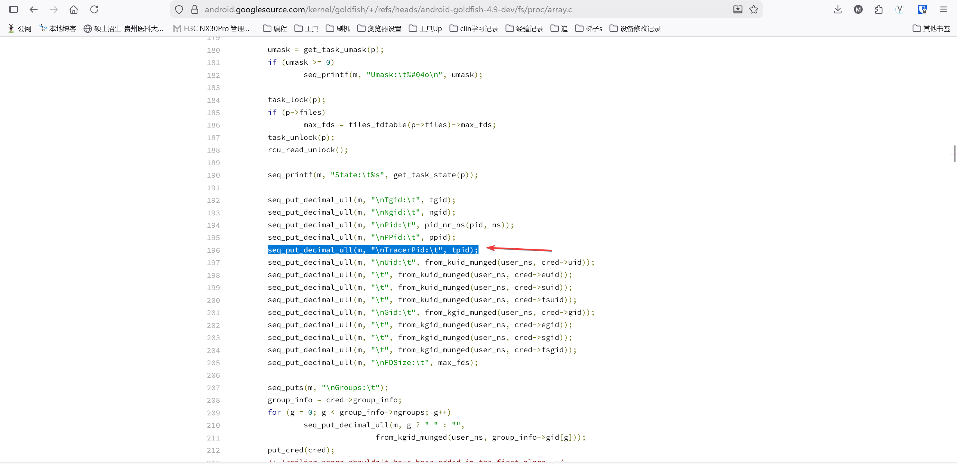Show site security padlock info
The width and height of the screenshot is (957, 464).
194,9
